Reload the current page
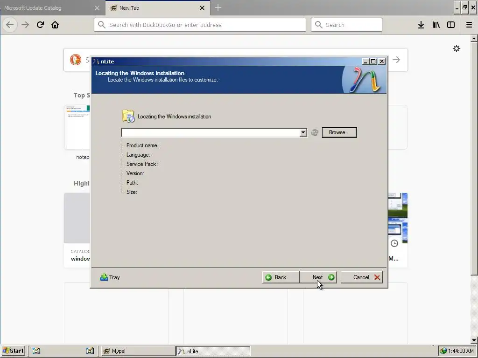 [x=40, y=25]
